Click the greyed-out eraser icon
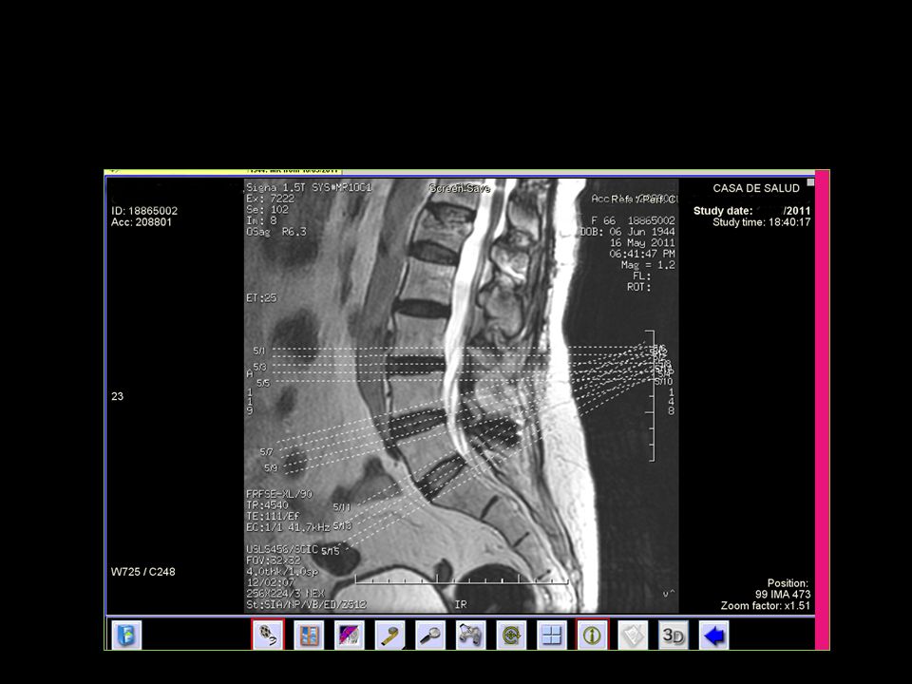This screenshot has height=684, width=912. 633,636
